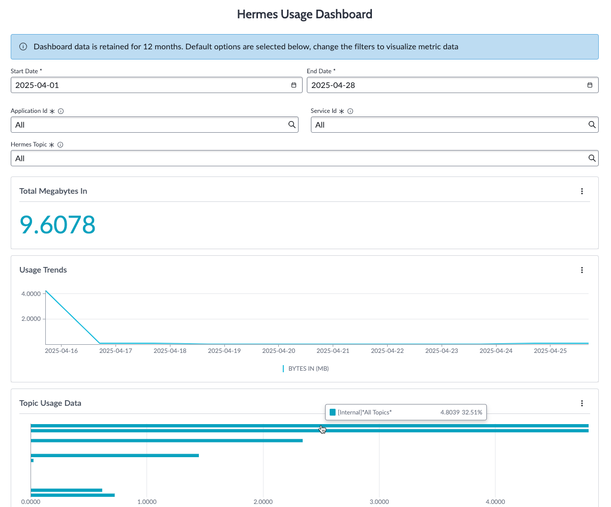
Task: Toggle the BYTES IN (MB) legend entry
Action: coord(306,369)
